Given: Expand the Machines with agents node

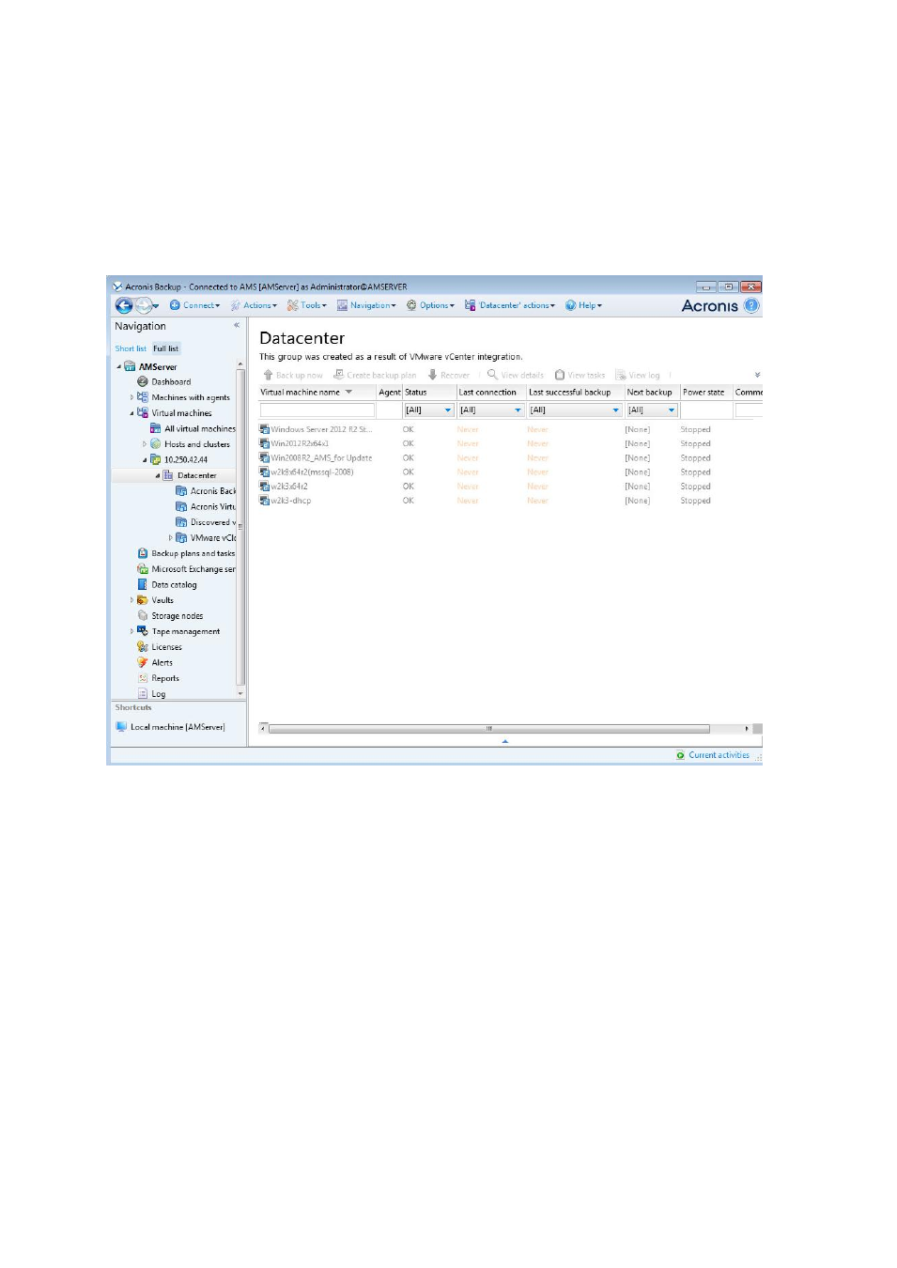Looking at the screenshot, I should pos(131,397).
